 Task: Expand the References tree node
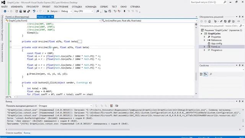(x=204, y=40)
